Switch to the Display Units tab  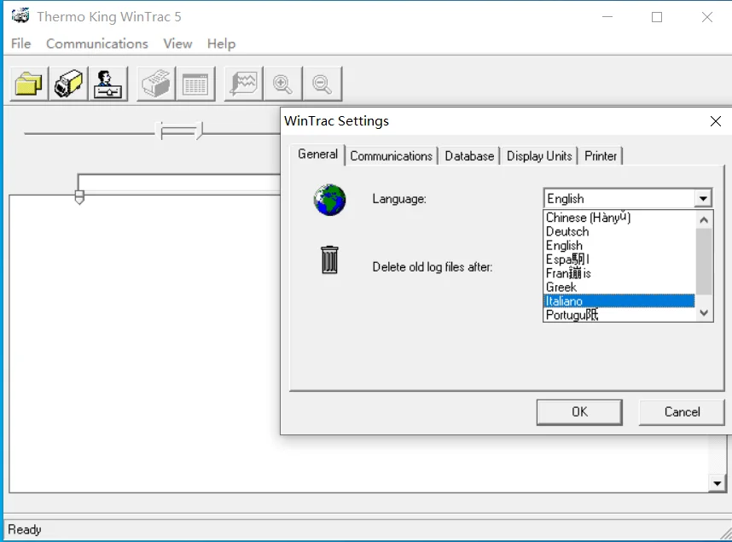point(539,156)
